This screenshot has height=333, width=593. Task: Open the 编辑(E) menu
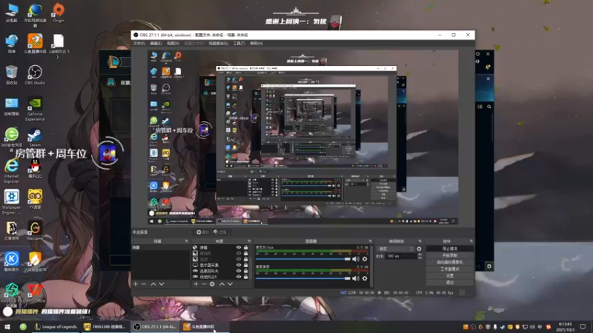156,44
